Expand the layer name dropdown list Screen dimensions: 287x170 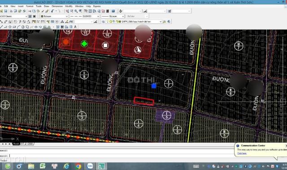pyautogui.click(x=161, y=22)
